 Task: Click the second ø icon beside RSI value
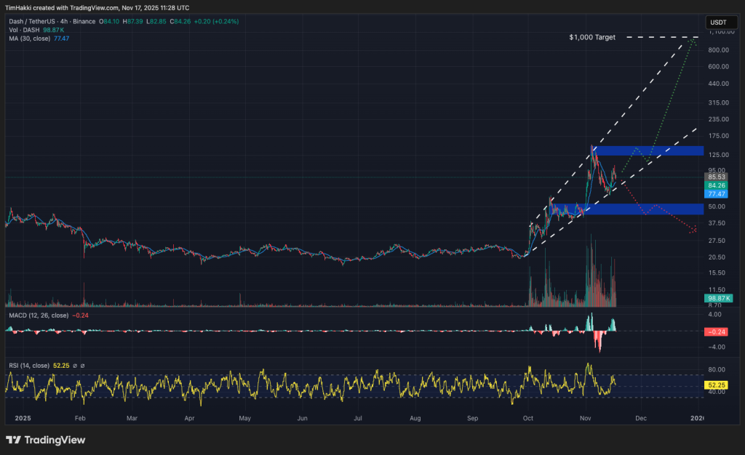82,366
